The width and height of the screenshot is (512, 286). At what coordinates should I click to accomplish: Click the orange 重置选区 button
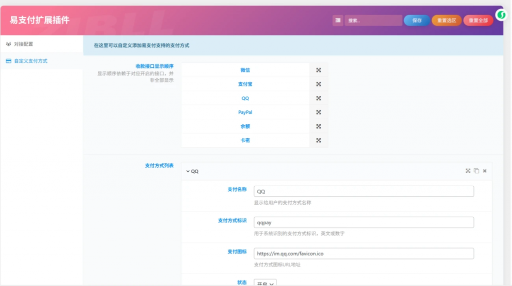(446, 20)
